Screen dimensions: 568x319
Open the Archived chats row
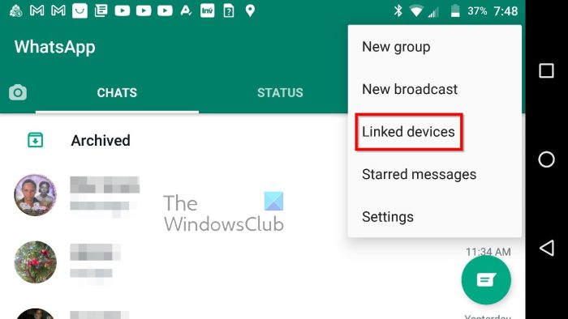pyautogui.click(x=174, y=141)
